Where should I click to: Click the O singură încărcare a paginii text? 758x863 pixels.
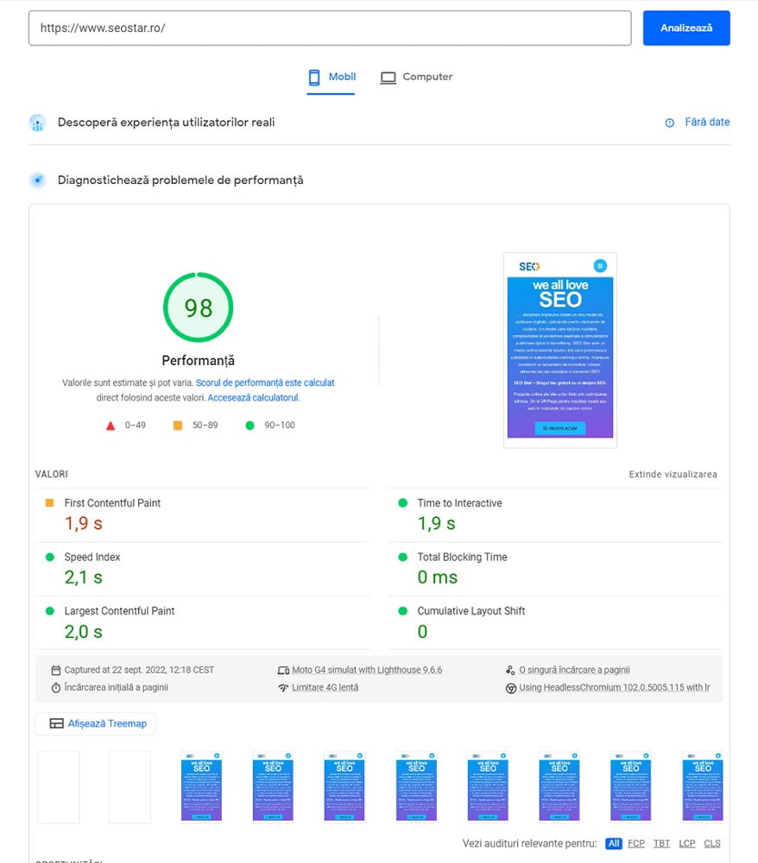[575, 670]
